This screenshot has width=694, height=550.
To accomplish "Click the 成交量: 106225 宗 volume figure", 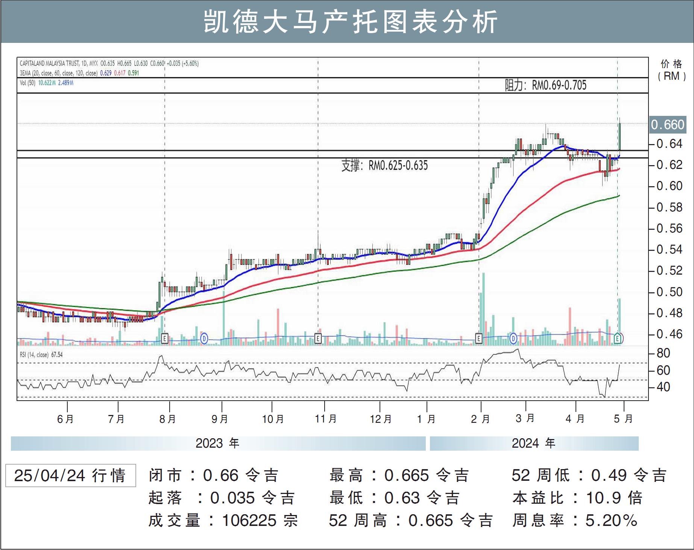I will click(x=223, y=521).
